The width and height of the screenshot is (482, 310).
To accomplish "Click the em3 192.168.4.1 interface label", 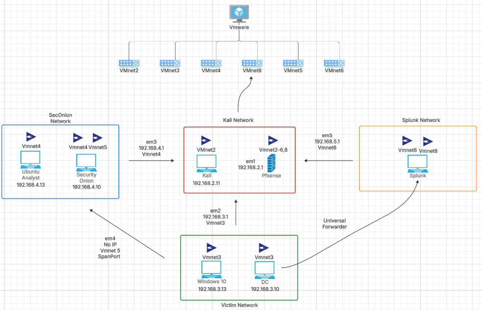I will pyautogui.click(x=151, y=149).
